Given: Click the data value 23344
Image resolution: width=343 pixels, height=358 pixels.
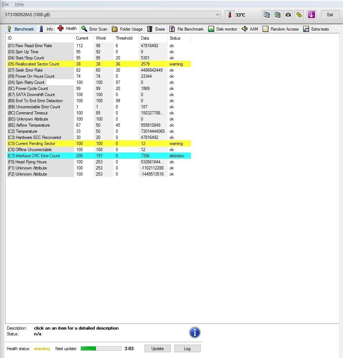Looking at the screenshot, I should [x=146, y=76].
